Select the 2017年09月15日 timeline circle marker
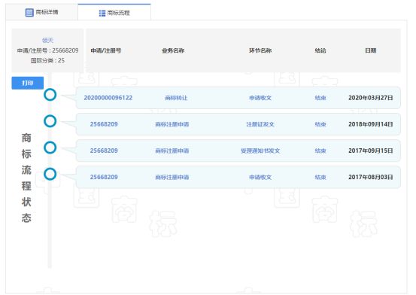 click(50, 147)
